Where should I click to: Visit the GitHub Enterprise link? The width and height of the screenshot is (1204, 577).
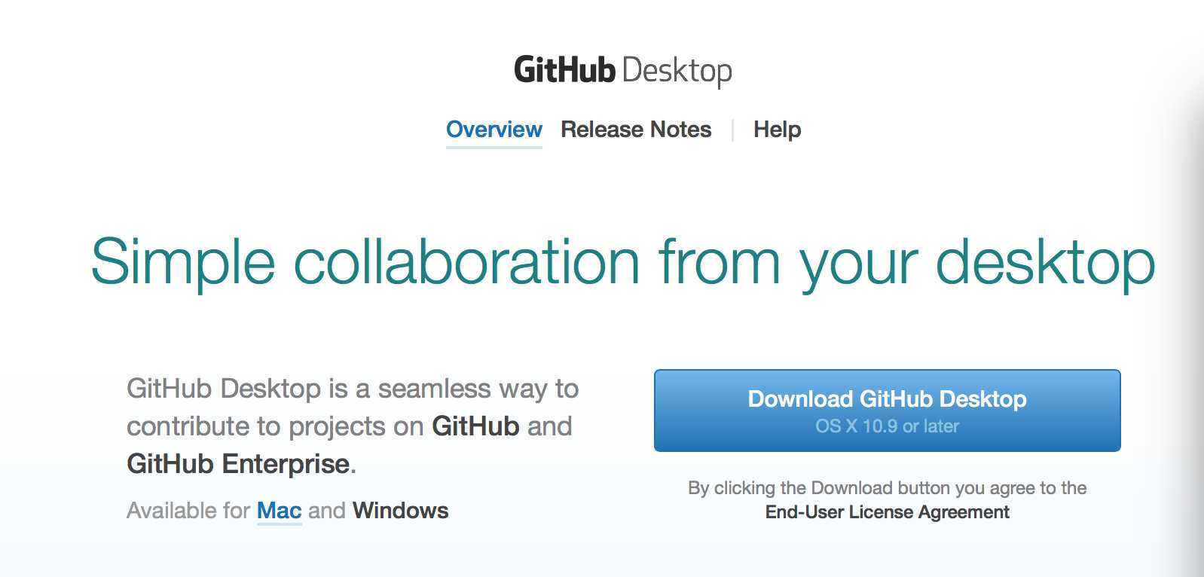tap(238, 464)
